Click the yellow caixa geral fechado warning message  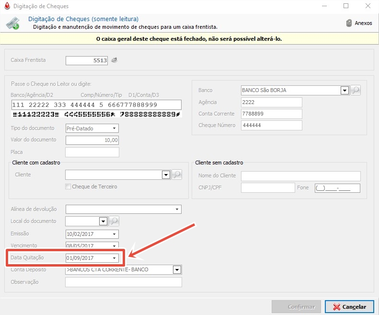(x=189, y=39)
